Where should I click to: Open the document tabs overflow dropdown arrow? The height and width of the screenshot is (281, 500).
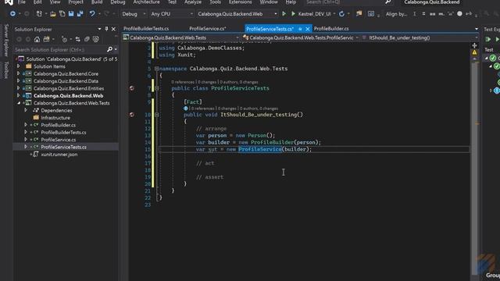[477, 29]
